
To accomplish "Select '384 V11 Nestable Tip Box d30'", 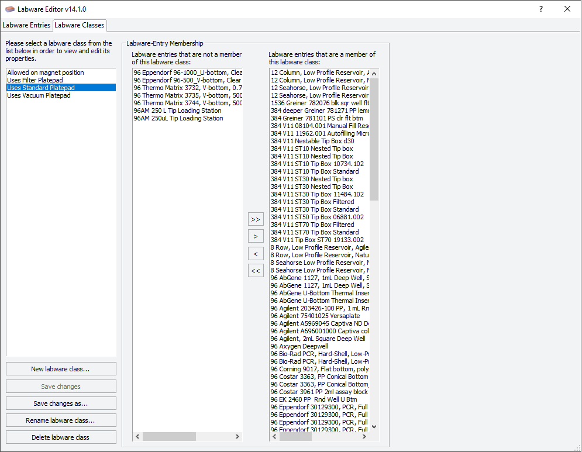I will 319,141.
